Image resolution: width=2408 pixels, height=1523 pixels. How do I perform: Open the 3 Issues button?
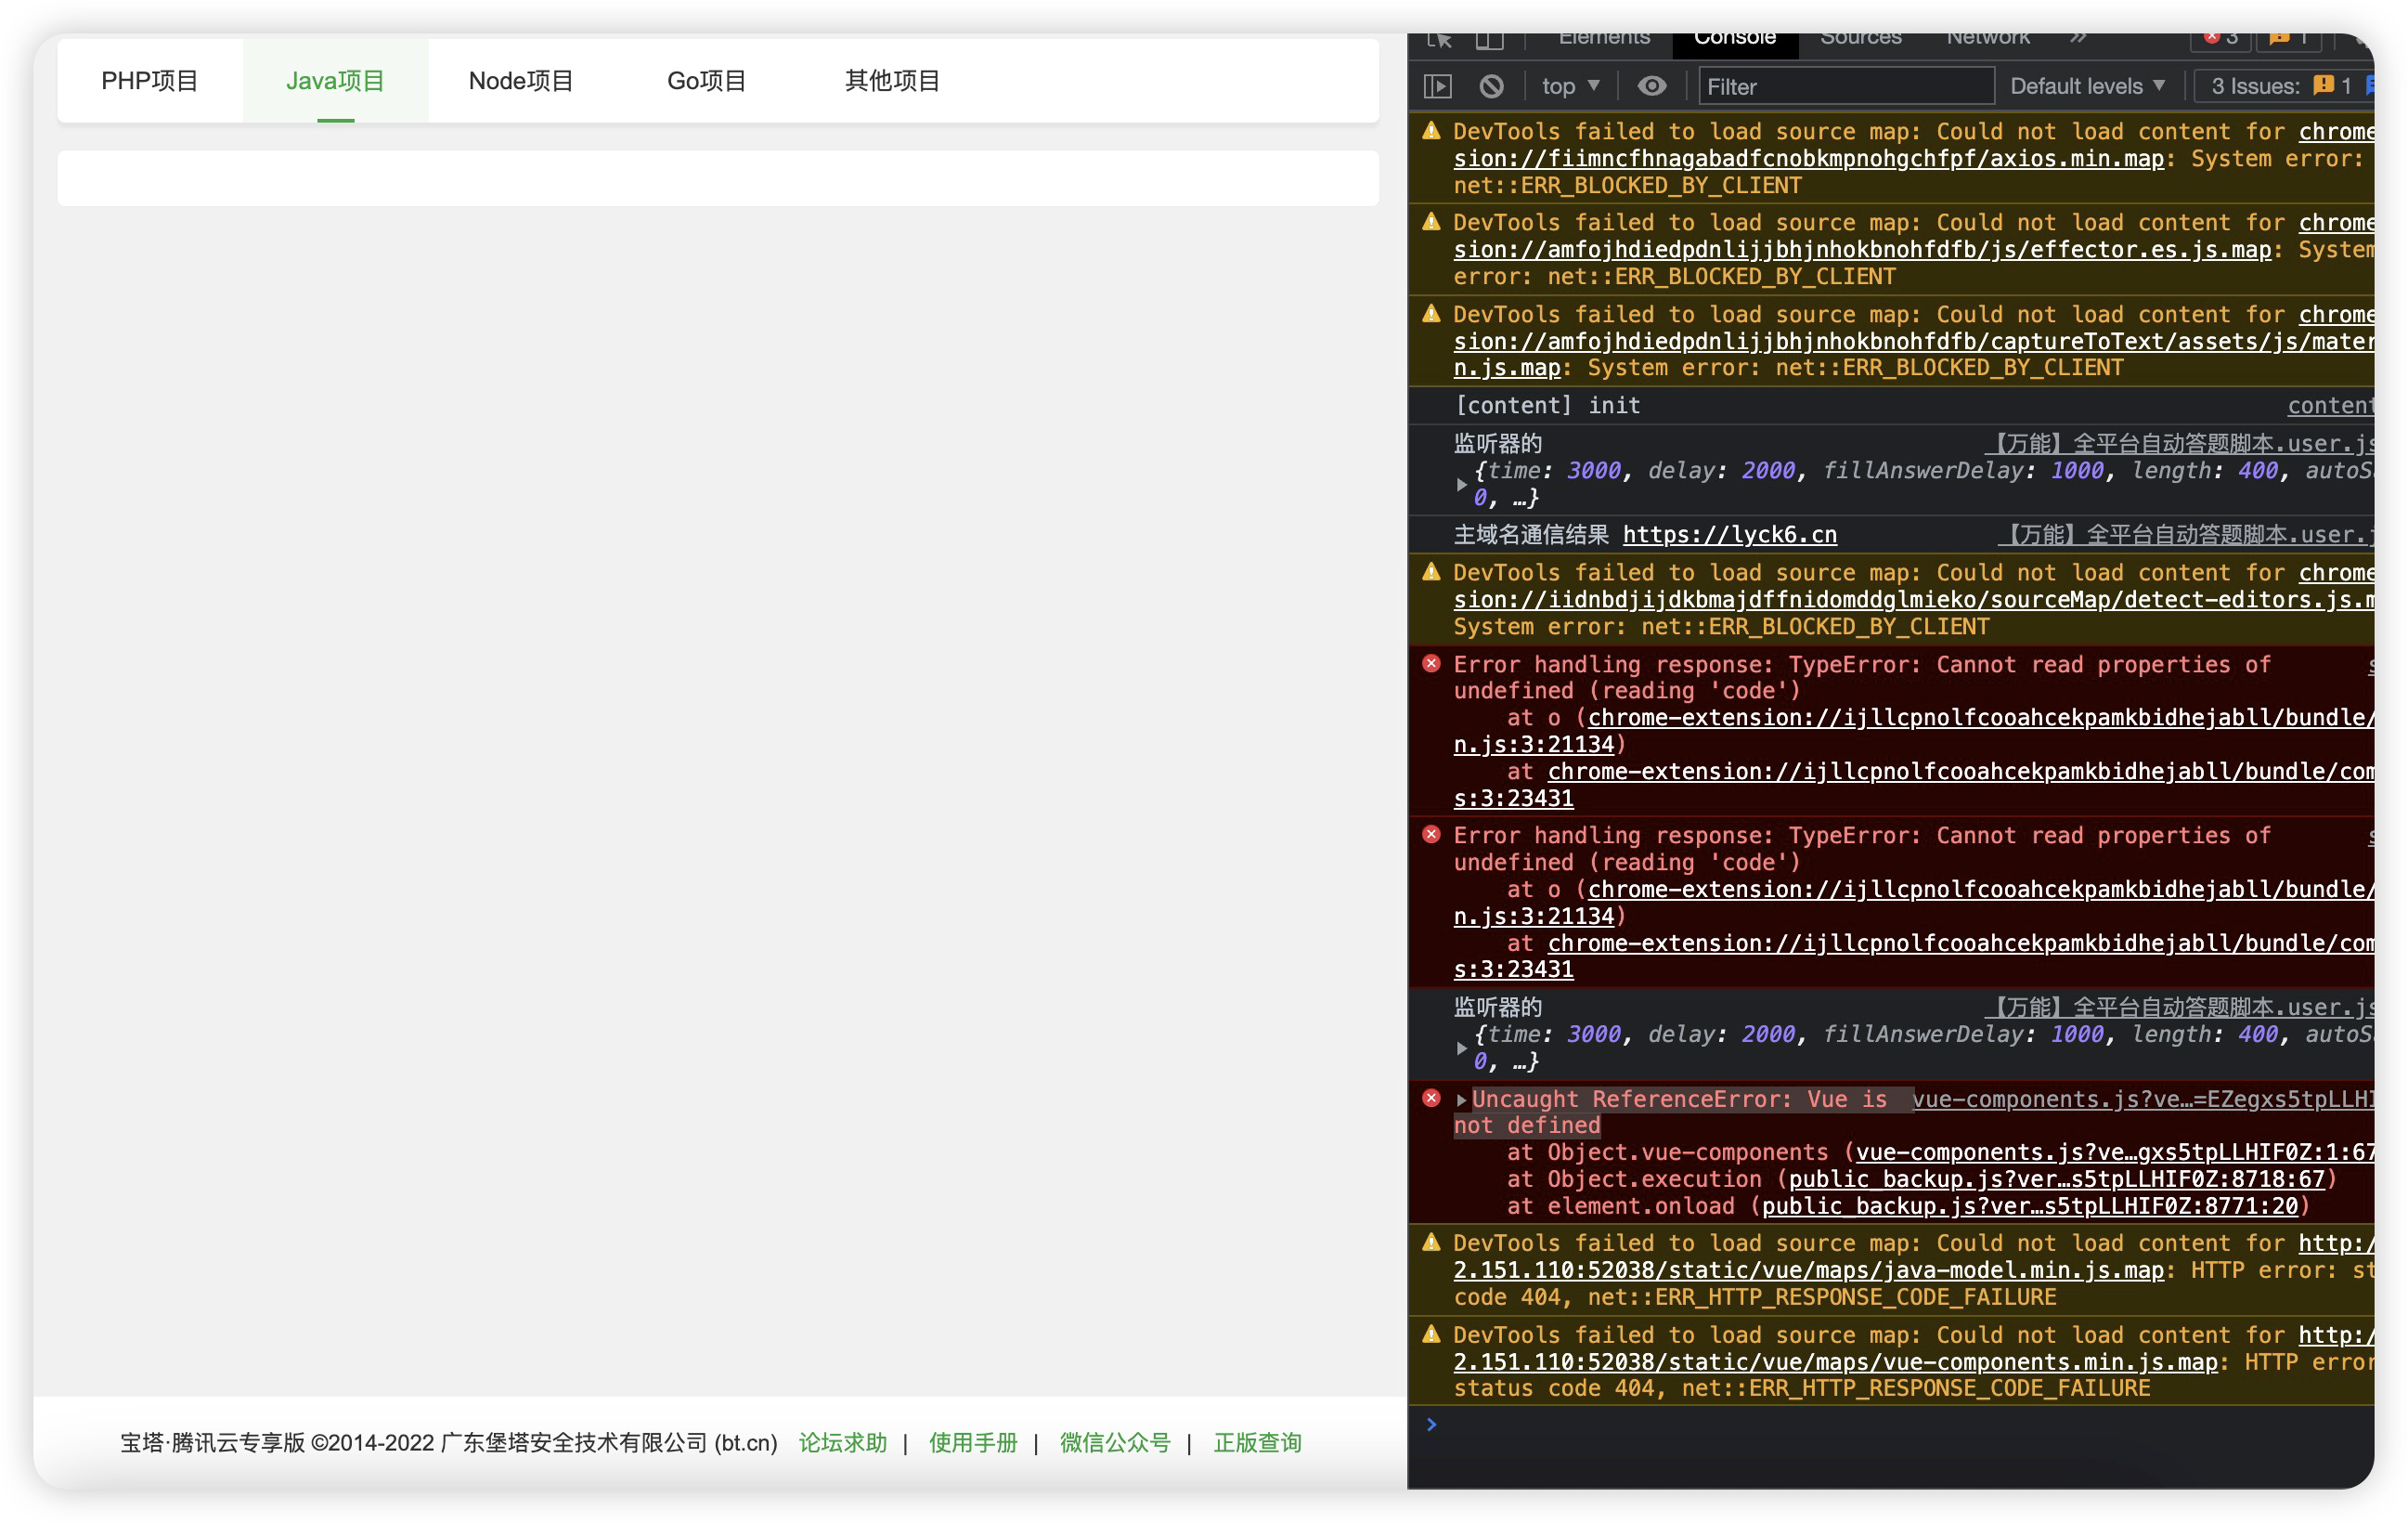pos(2284,86)
